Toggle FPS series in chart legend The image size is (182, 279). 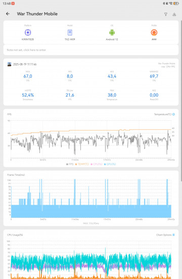[70, 164]
